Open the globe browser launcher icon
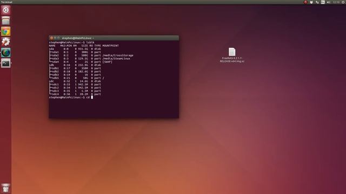Image resolution: width=346 pixels, height=194 pixels. 6,53
